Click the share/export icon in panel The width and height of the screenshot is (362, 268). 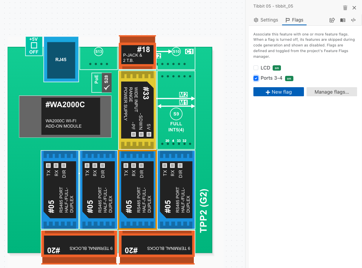(332, 20)
